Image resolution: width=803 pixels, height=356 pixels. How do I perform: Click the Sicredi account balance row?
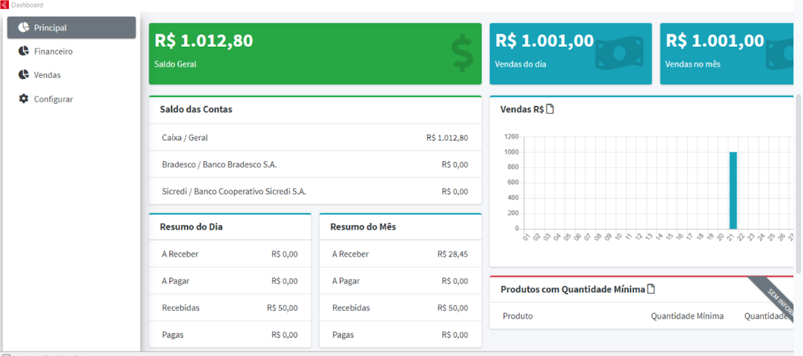click(314, 191)
